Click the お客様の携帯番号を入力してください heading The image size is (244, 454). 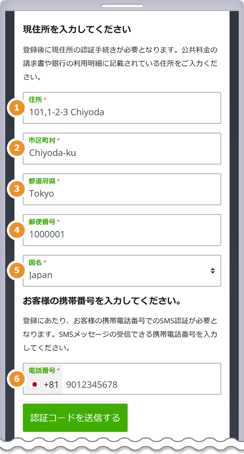click(x=102, y=301)
